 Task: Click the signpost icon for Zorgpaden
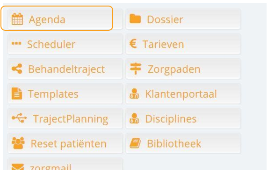pyautogui.click(x=136, y=68)
